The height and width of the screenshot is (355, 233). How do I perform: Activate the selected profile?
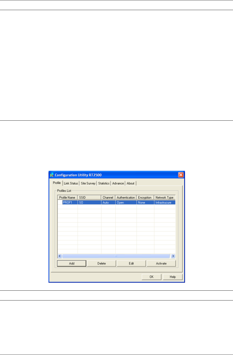coord(161,263)
